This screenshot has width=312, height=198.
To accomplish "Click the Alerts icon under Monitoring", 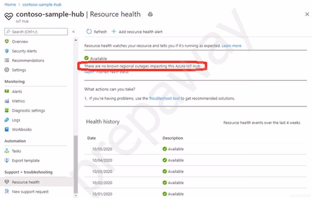I will [x=7, y=91].
